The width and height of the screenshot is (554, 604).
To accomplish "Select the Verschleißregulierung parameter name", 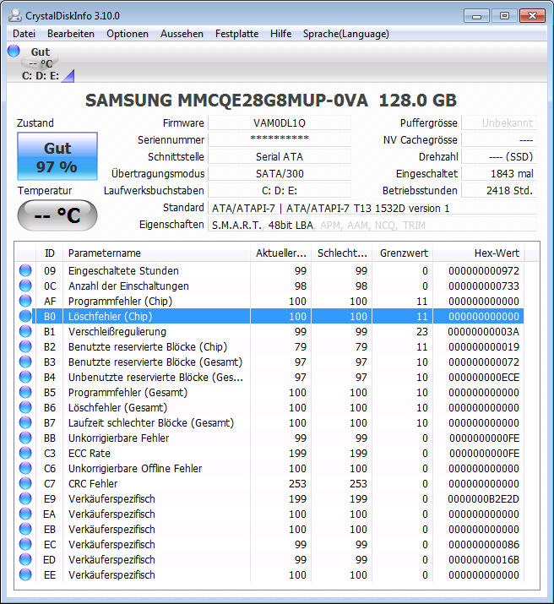I will [117, 332].
